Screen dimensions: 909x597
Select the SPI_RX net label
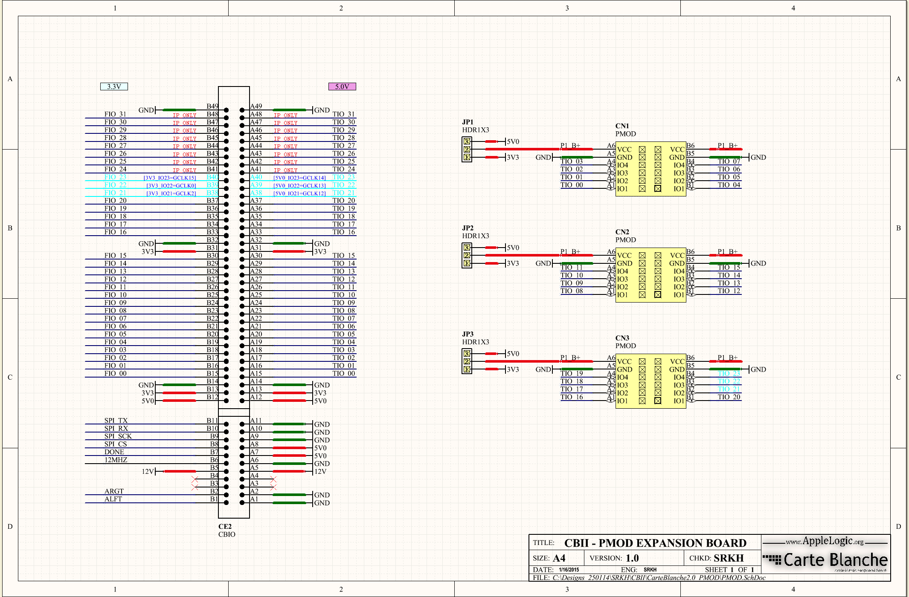116,428
